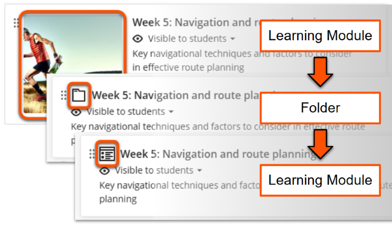Toggle the eye icon in the bottom list-icon card

click(x=105, y=170)
